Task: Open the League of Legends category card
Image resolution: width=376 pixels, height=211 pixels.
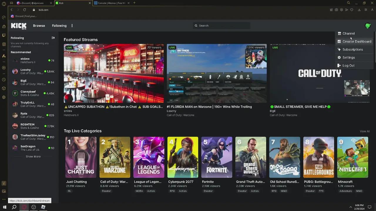Action: (x=149, y=157)
